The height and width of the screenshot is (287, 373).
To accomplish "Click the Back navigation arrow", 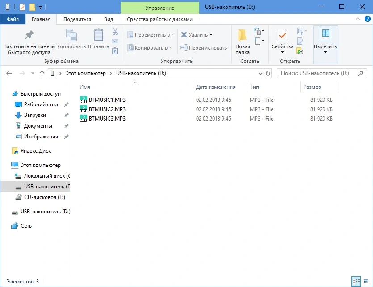I will [x=9, y=73].
